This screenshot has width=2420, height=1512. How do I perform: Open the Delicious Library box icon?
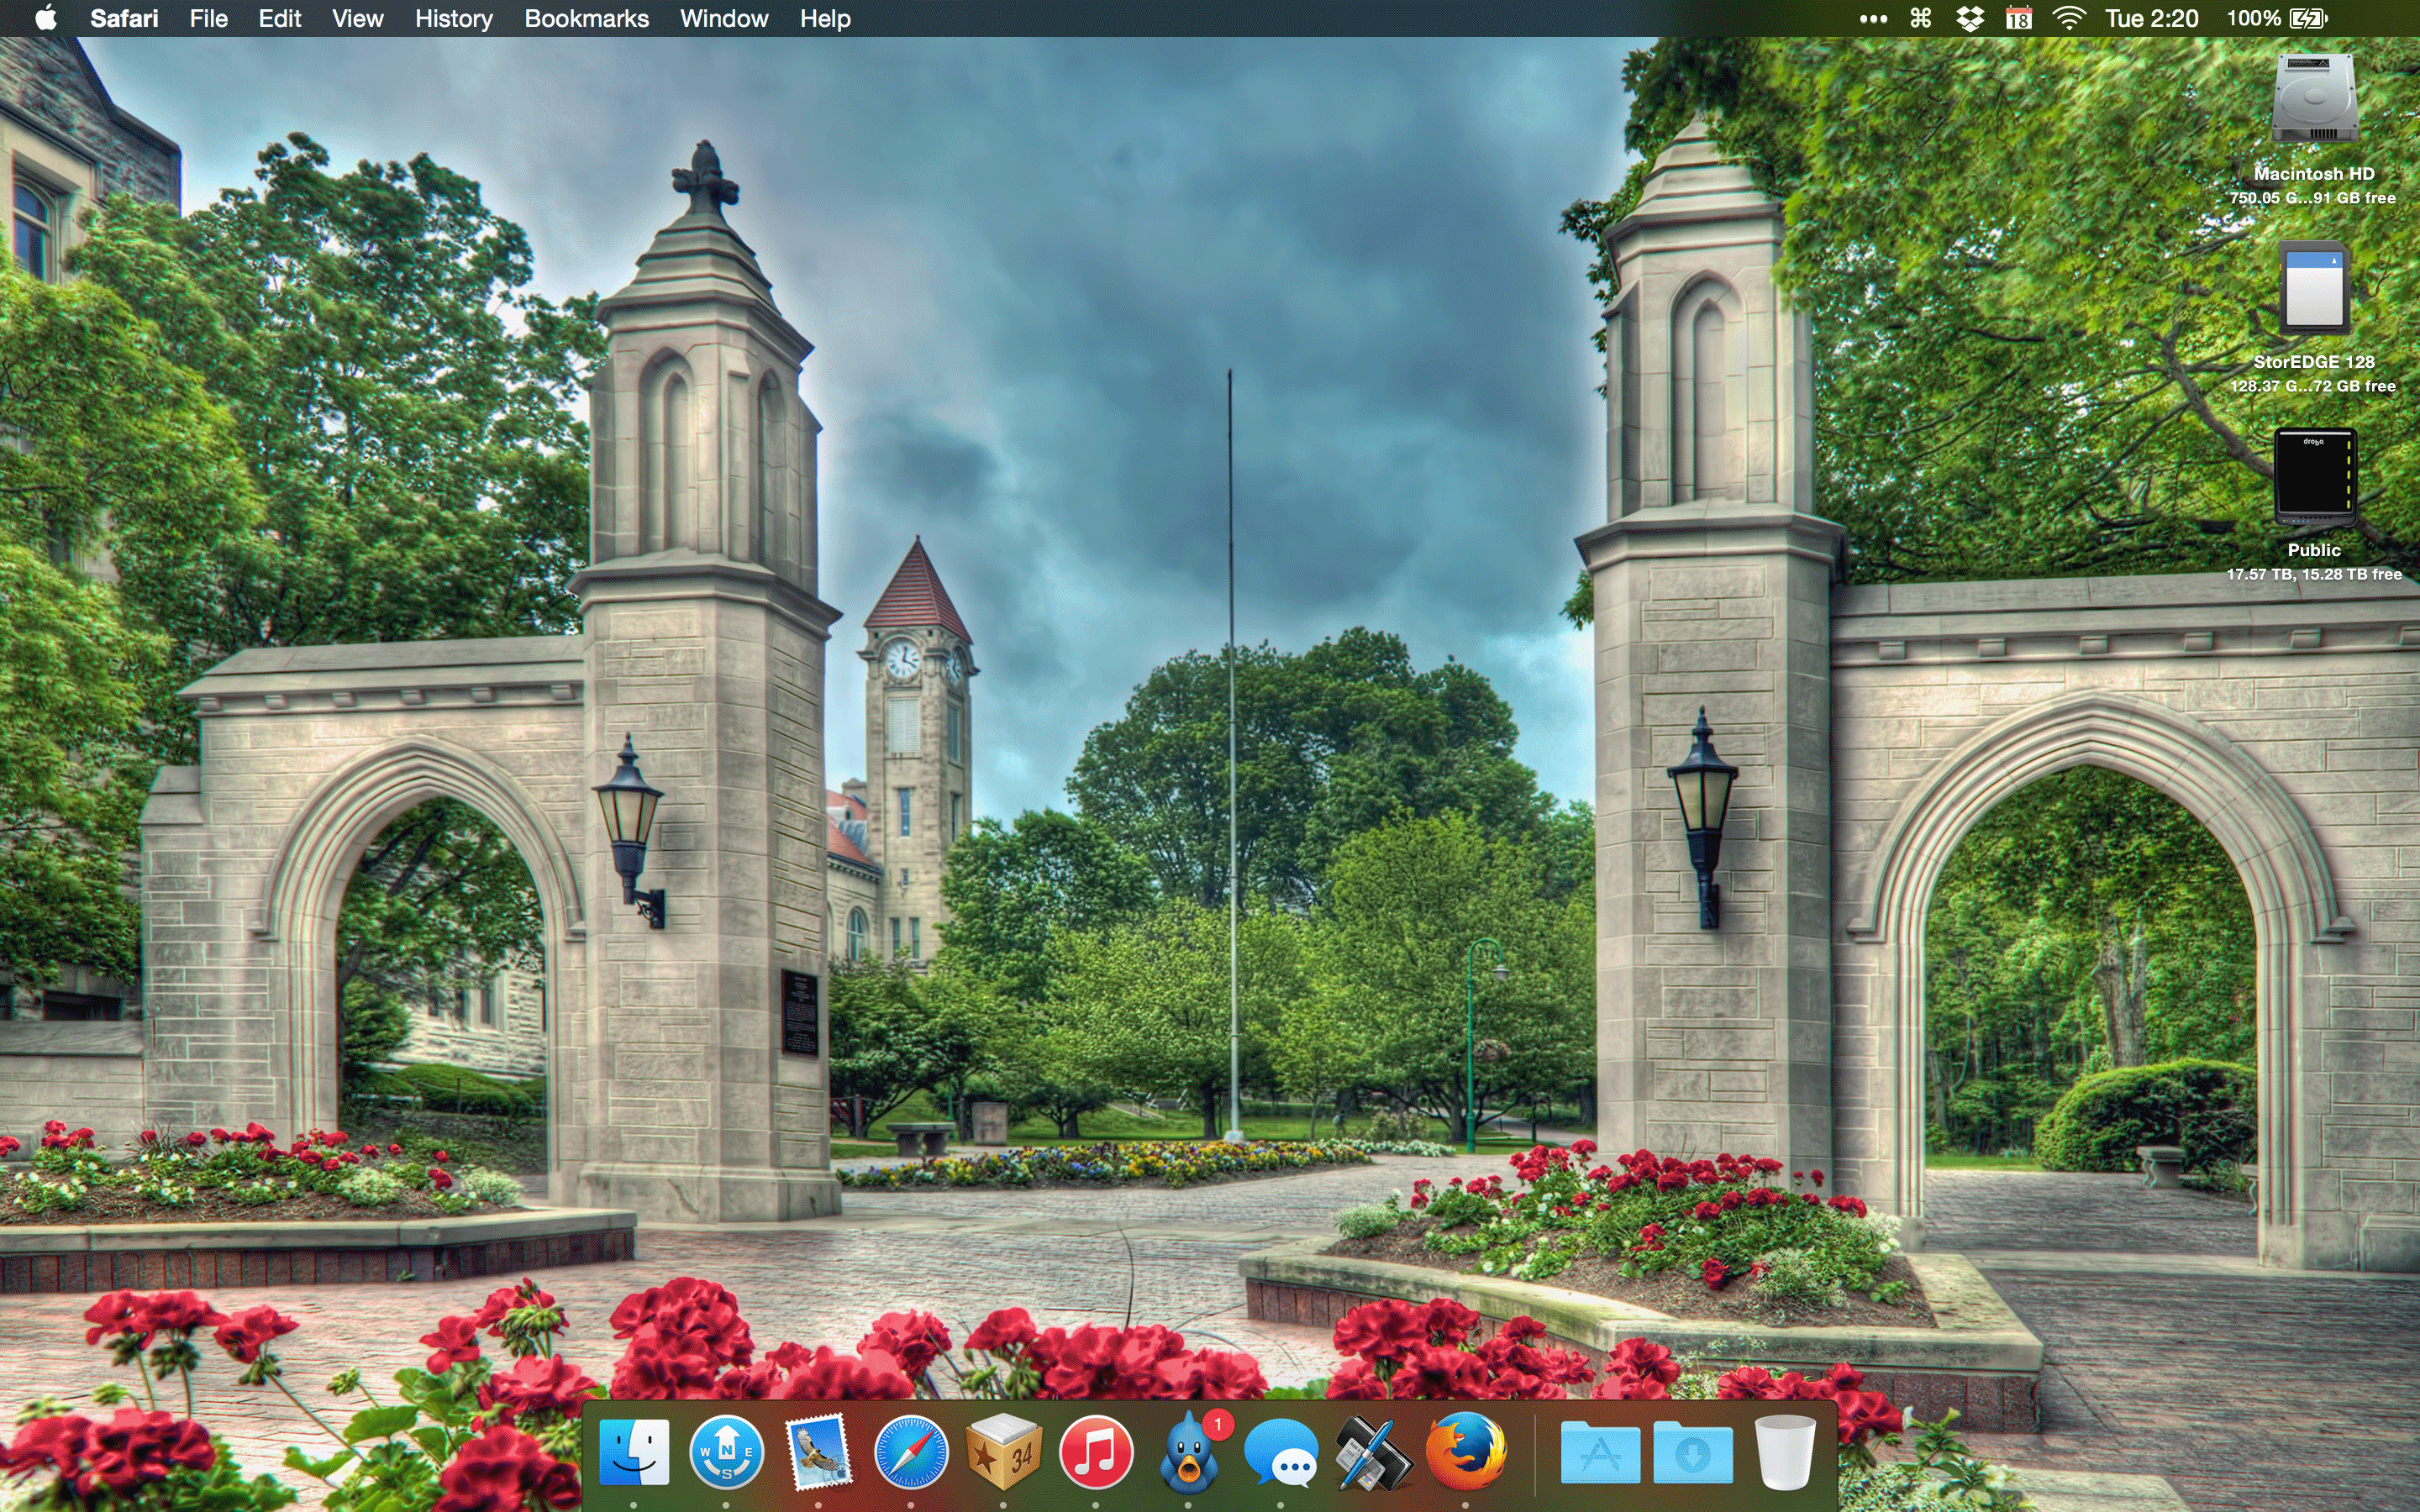point(1003,1452)
